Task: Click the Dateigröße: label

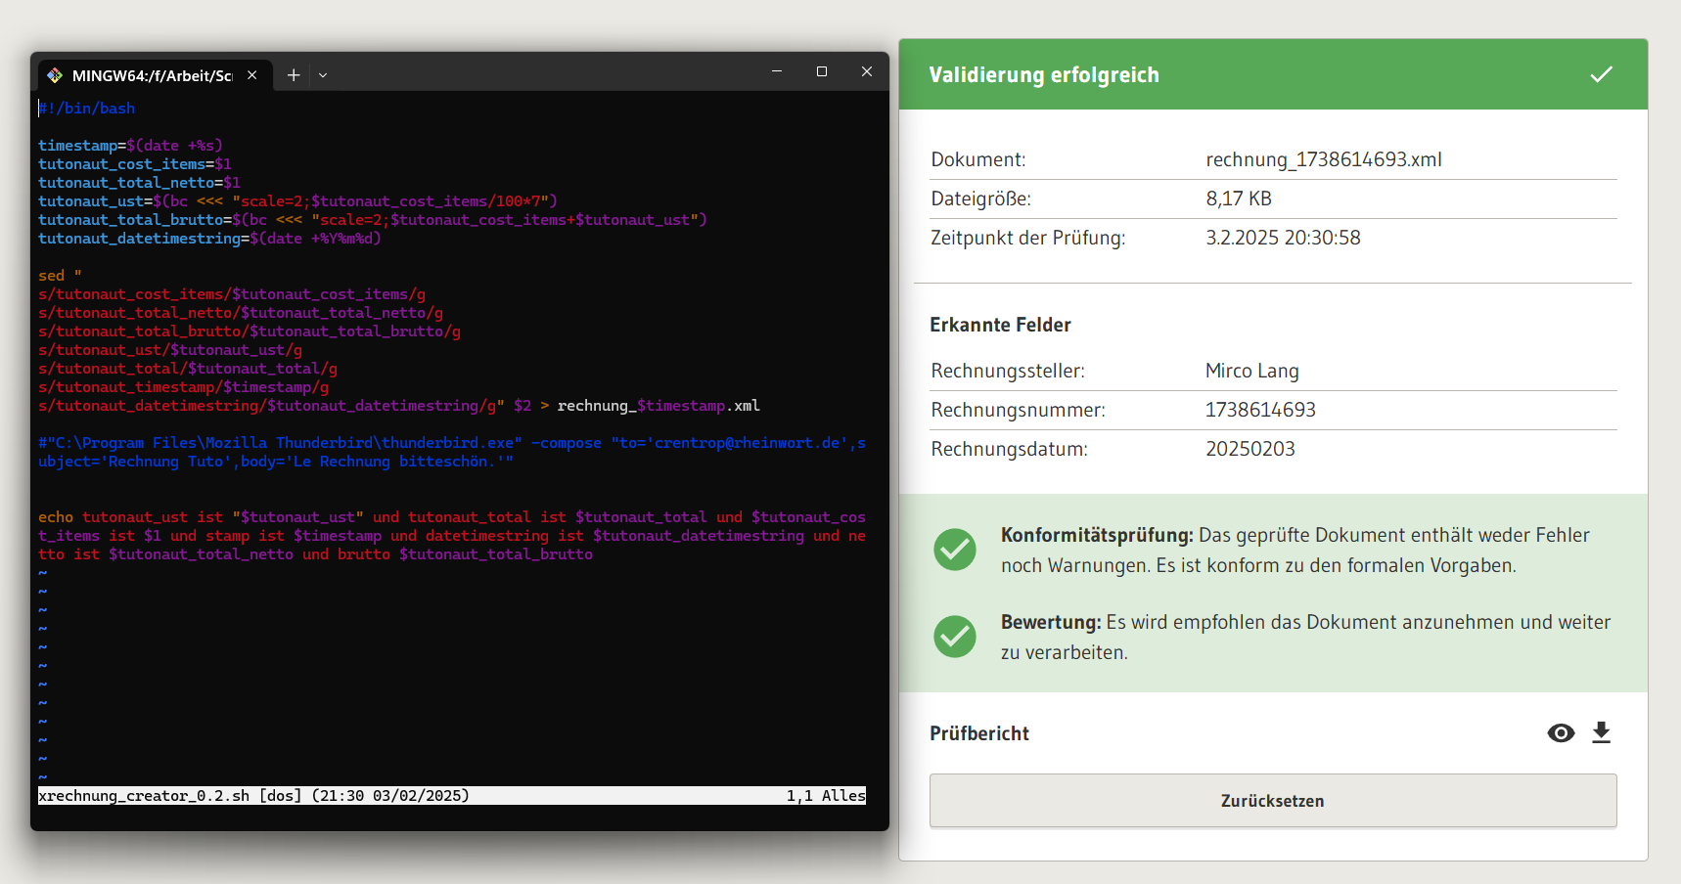Action: coord(980,199)
